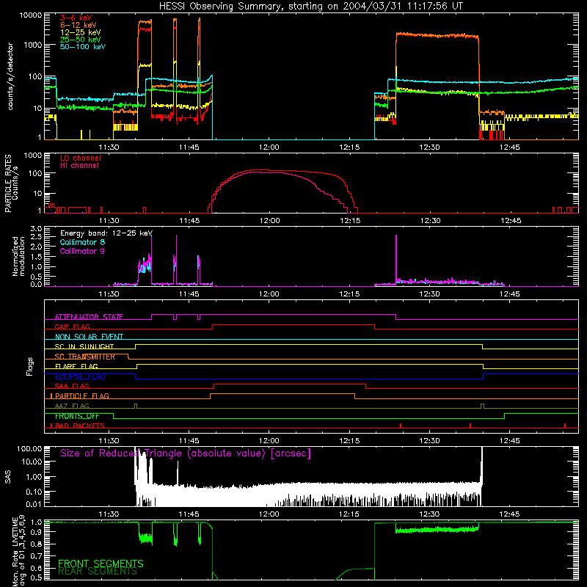Image resolution: width=587 pixels, height=587 pixels.
Task: Click the FLARE FLAG label
Action: pyautogui.click(x=76, y=366)
